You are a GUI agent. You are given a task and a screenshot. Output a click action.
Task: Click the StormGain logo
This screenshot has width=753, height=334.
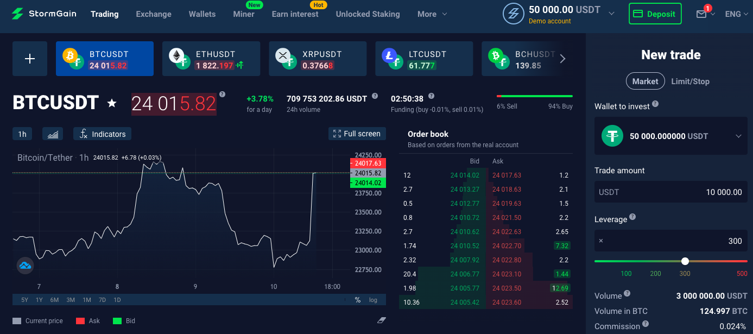point(43,14)
